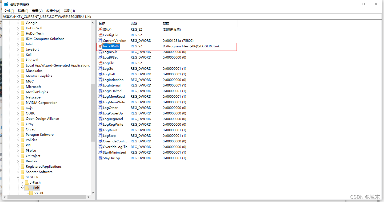Click the registry path address bar

tap(192, 17)
